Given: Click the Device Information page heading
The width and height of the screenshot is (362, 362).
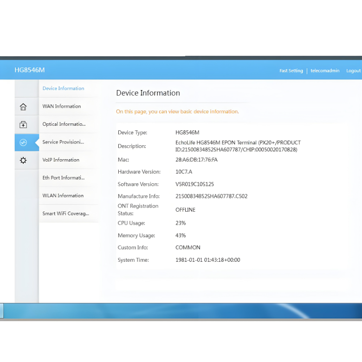Looking at the screenshot, I should point(148,93).
